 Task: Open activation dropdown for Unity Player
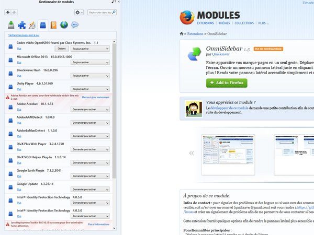tap(90, 89)
